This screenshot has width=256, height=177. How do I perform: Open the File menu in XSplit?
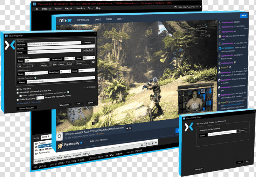[x=36, y=9]
